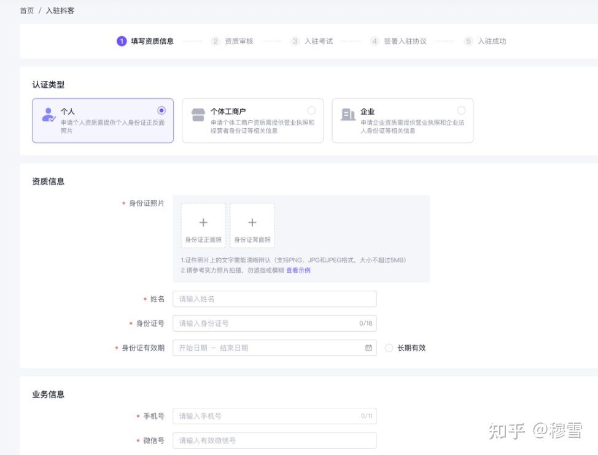Click plus icon to upload 身份证背面照
This screenshot has width=598, height=455.
pyautogui.click(x=252, y=223)
